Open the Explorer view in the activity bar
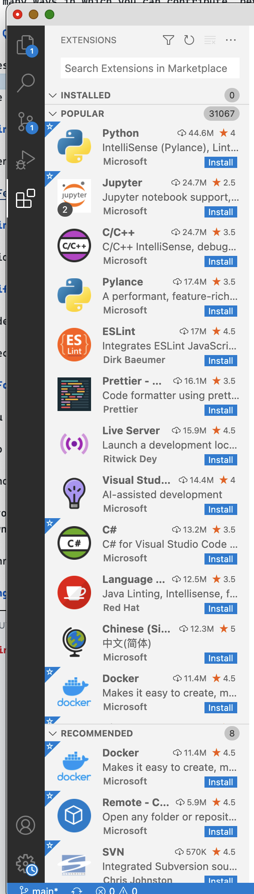Viewport: 254px width, 894px height. [25, 45]
